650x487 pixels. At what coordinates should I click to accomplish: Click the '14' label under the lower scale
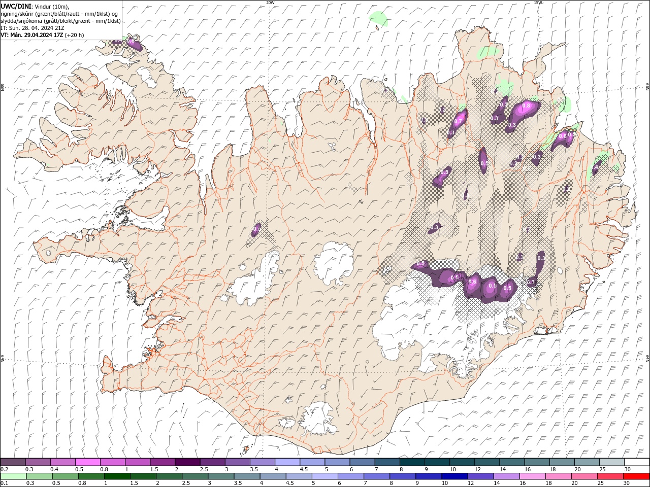(497, 483)
